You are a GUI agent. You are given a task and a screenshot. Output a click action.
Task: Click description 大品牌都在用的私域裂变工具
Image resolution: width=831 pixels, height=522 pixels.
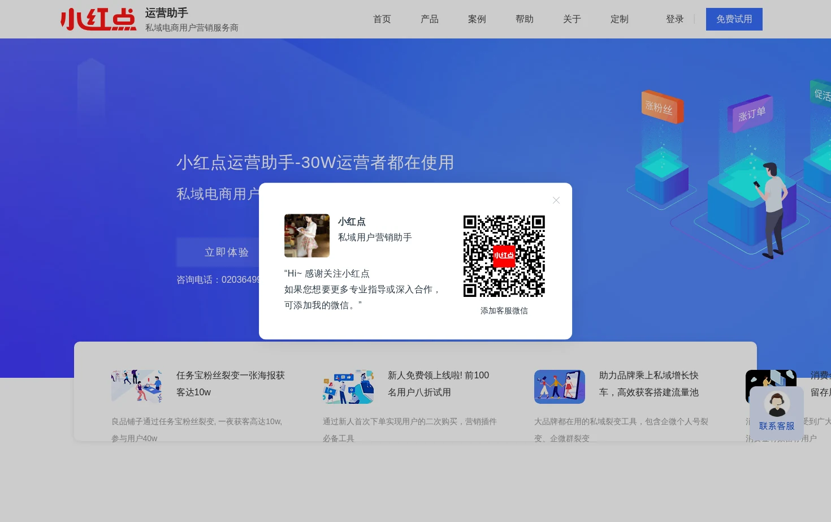pyautogui.click(x=621, y=430)
